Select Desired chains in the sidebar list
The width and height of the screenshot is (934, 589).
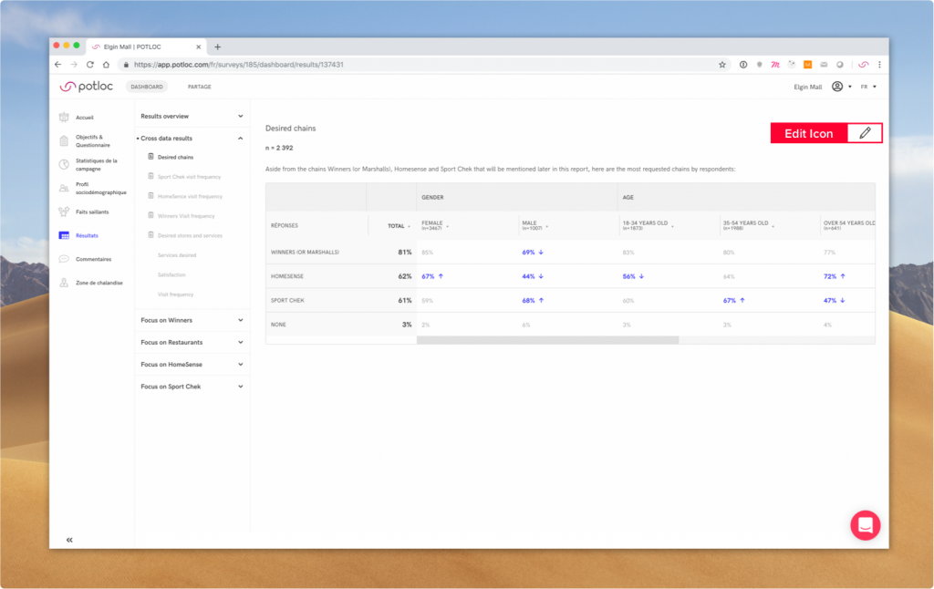coord(175,157)
